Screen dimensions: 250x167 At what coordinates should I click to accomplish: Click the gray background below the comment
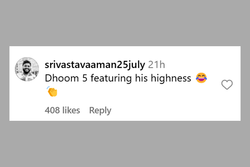click(125, 144)
